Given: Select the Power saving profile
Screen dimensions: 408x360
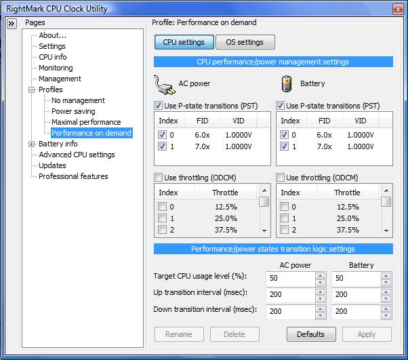Looking at the screenshot, I should pos(73,111).
